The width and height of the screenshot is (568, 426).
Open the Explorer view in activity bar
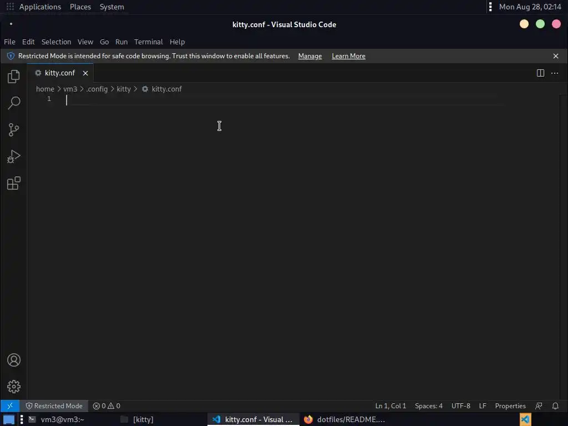pos(14,77)
